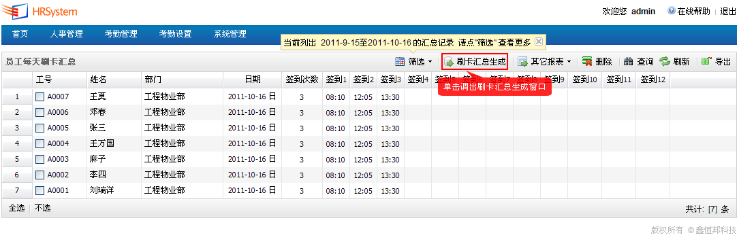Click the 全选 select-all link

coord(16,208)
